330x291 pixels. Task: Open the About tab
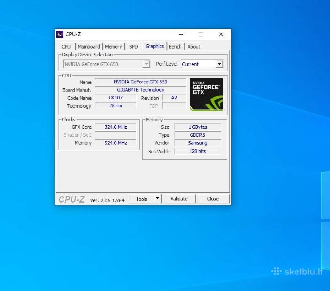194,47
